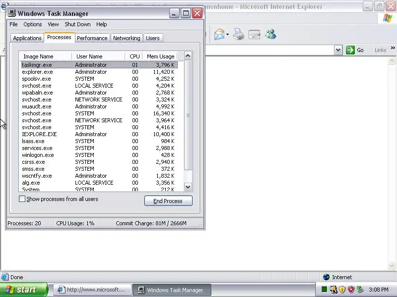
Task: Open the Help menu in Task Manager
Action: click(x=102, y=24)
